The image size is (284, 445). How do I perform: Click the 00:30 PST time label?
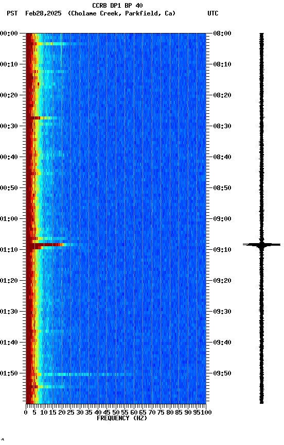(9, 126)
